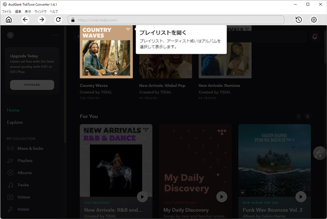Click the Tracks music note icon
The width and height of the screenshot is (327, 219).
(10, 185)
